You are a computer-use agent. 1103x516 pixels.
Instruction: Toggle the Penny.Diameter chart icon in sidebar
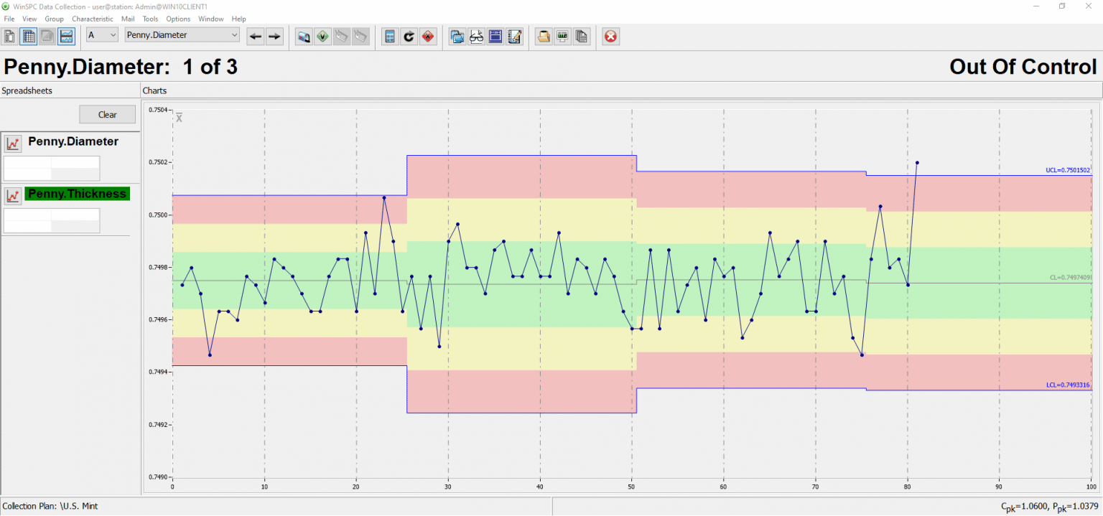point(13,144)
